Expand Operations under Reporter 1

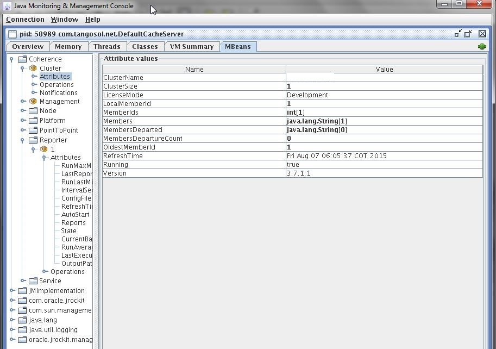45,271
